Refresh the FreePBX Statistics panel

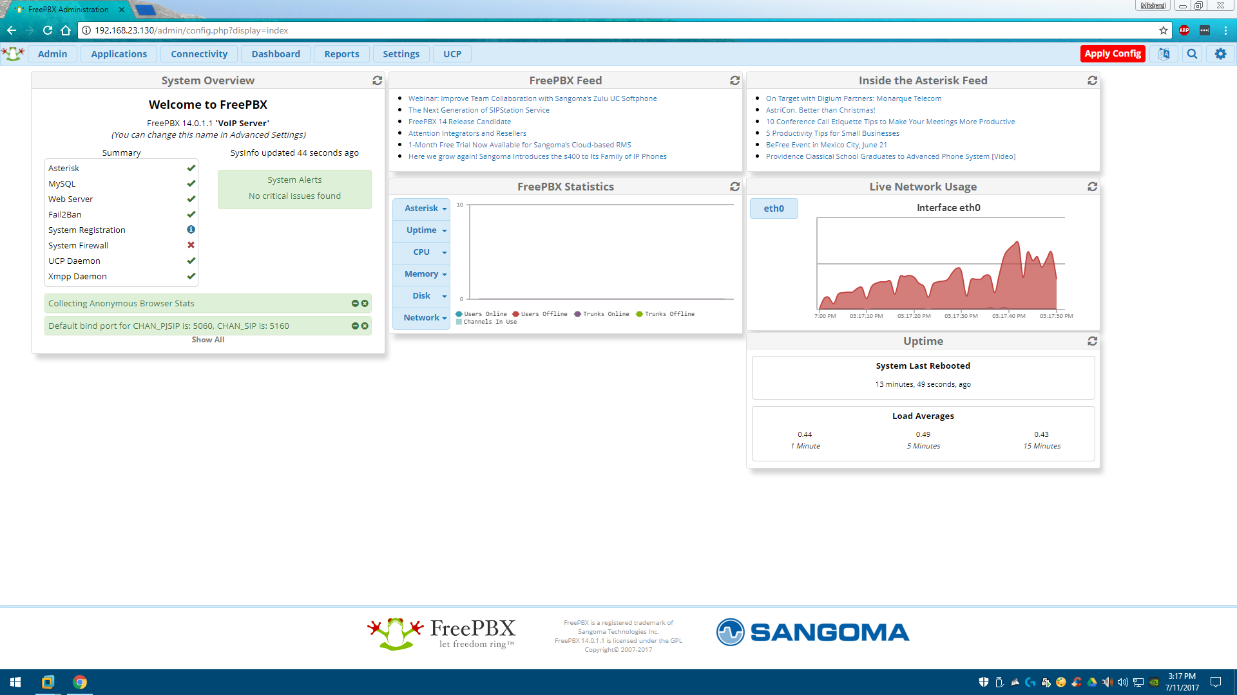pyautogui.click(x=734, y=187)
